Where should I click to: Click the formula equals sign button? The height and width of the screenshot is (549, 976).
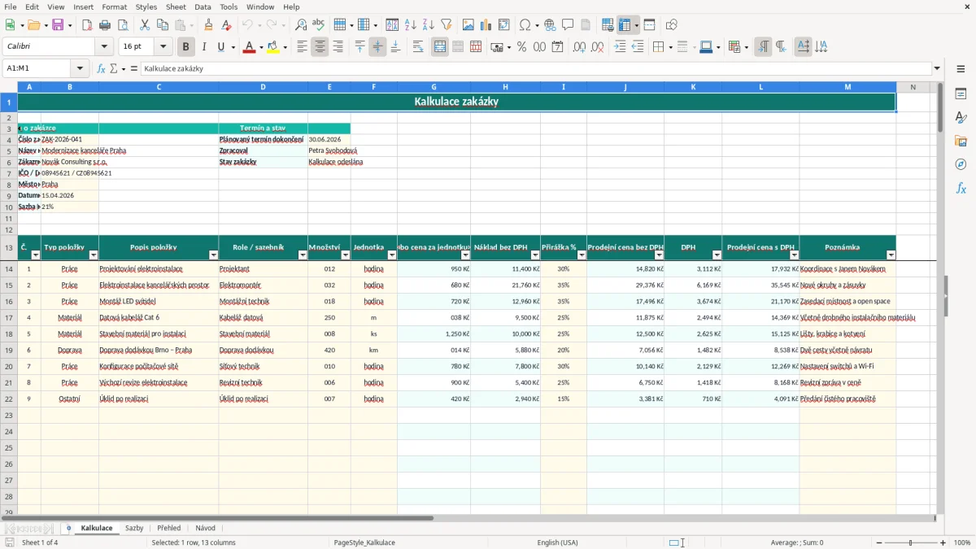[134, 68]
